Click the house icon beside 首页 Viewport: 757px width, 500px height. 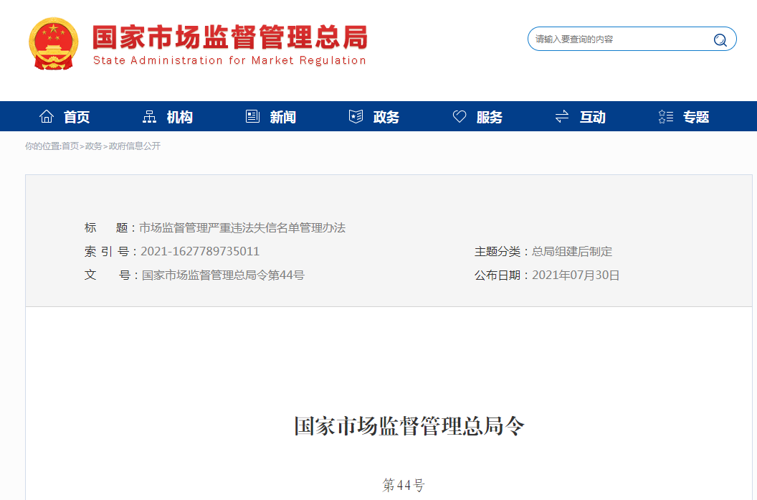47,116
